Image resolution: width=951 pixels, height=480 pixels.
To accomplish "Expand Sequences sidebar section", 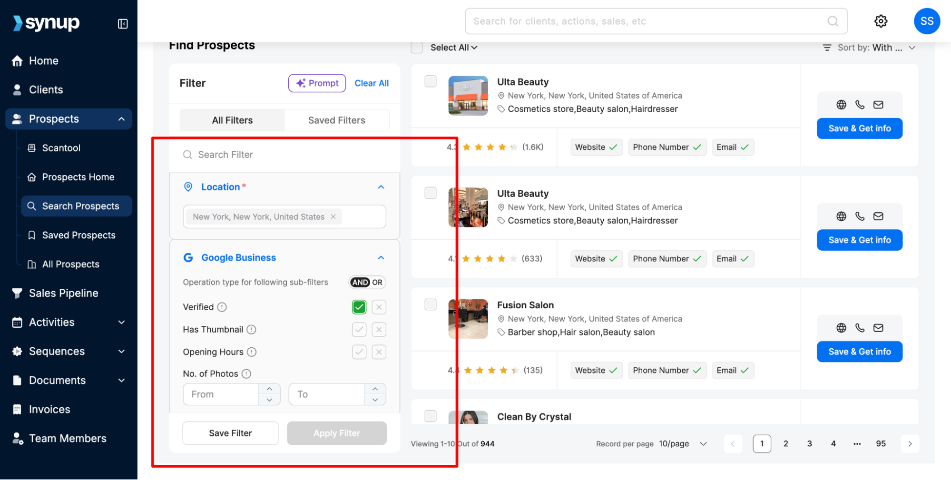I will pyautogui.click(x=121, y=351).
